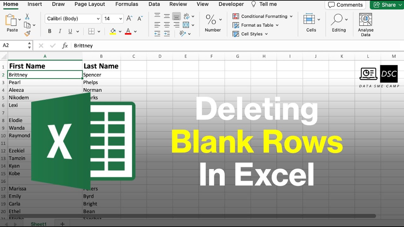Expand the fill color arrow
404x227 pixels.
[x=120, y=32]
